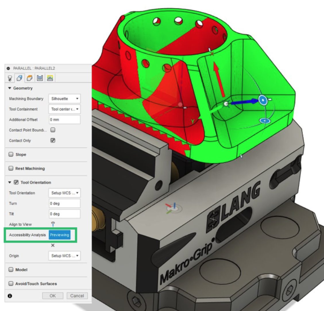
Task: Enable the Avoid/Touch Surfaces checkbox
Action: point(11,283)
